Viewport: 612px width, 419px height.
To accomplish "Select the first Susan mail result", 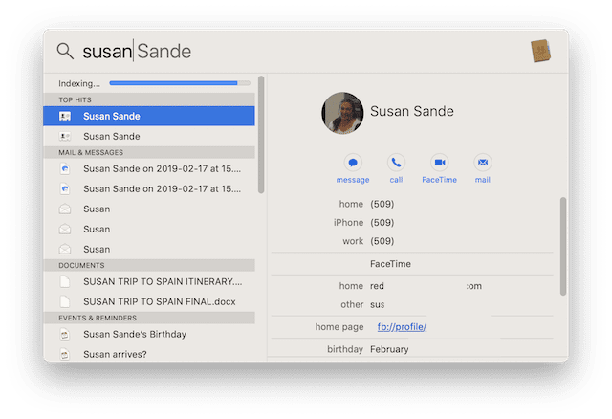I will 96,209.
